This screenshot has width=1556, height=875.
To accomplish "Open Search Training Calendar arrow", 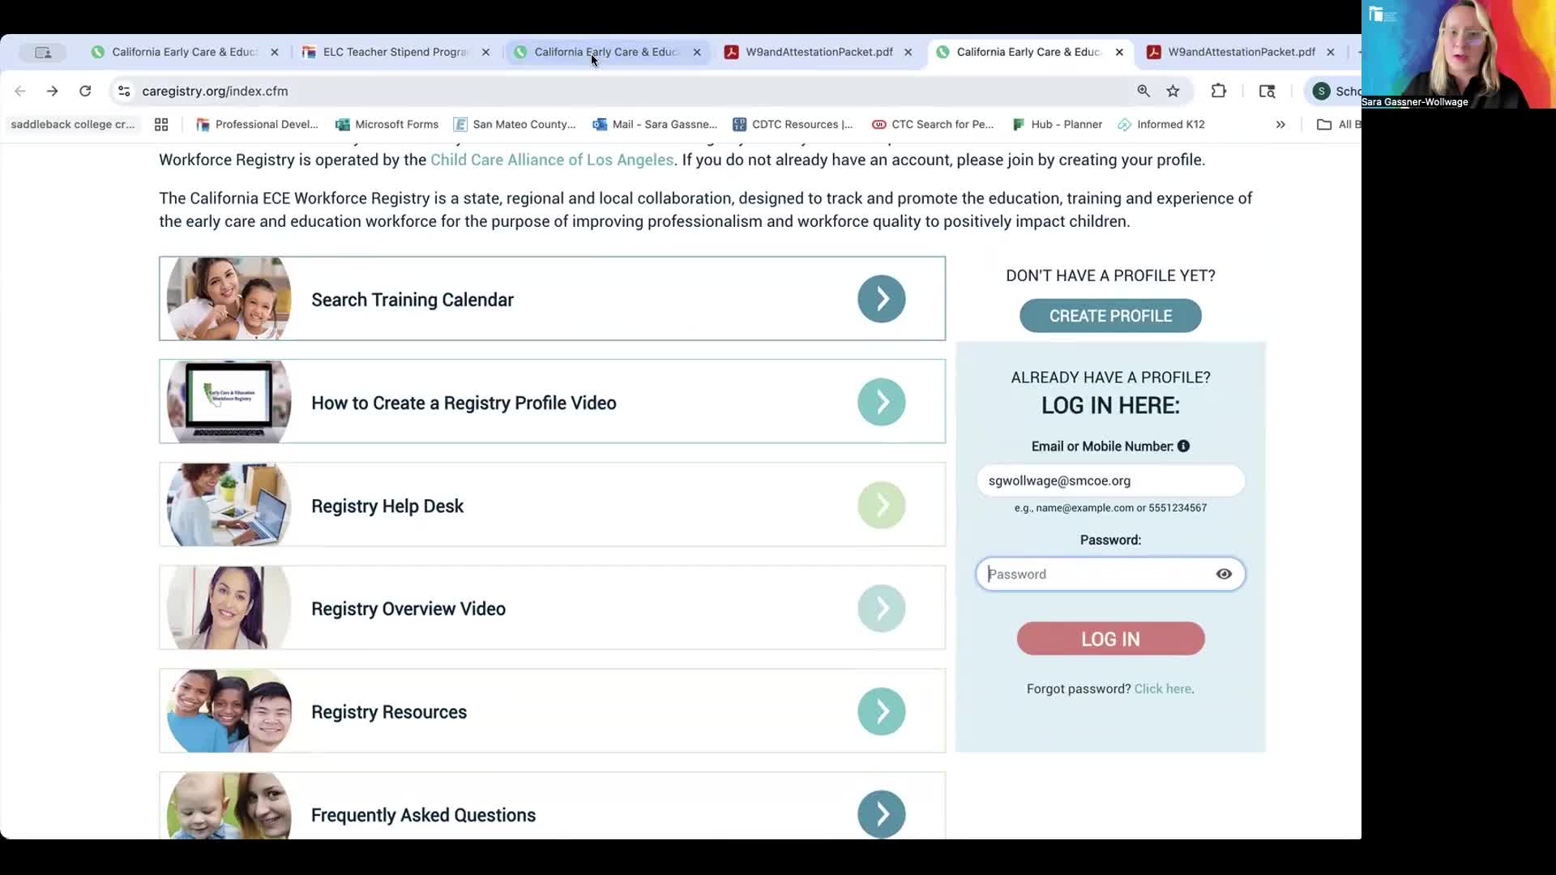I will (x=881, y=299).
